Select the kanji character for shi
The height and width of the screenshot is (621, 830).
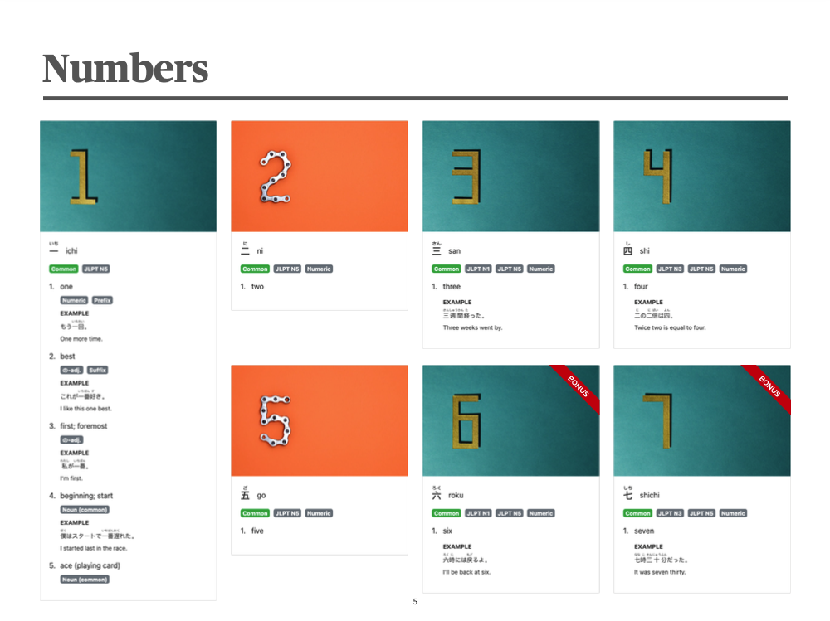[x=627, y=250]
